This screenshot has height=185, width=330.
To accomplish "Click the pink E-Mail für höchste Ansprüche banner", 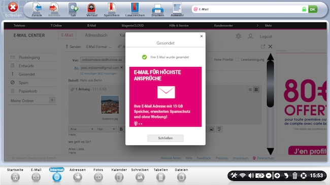I will click(x=166, y=97).
